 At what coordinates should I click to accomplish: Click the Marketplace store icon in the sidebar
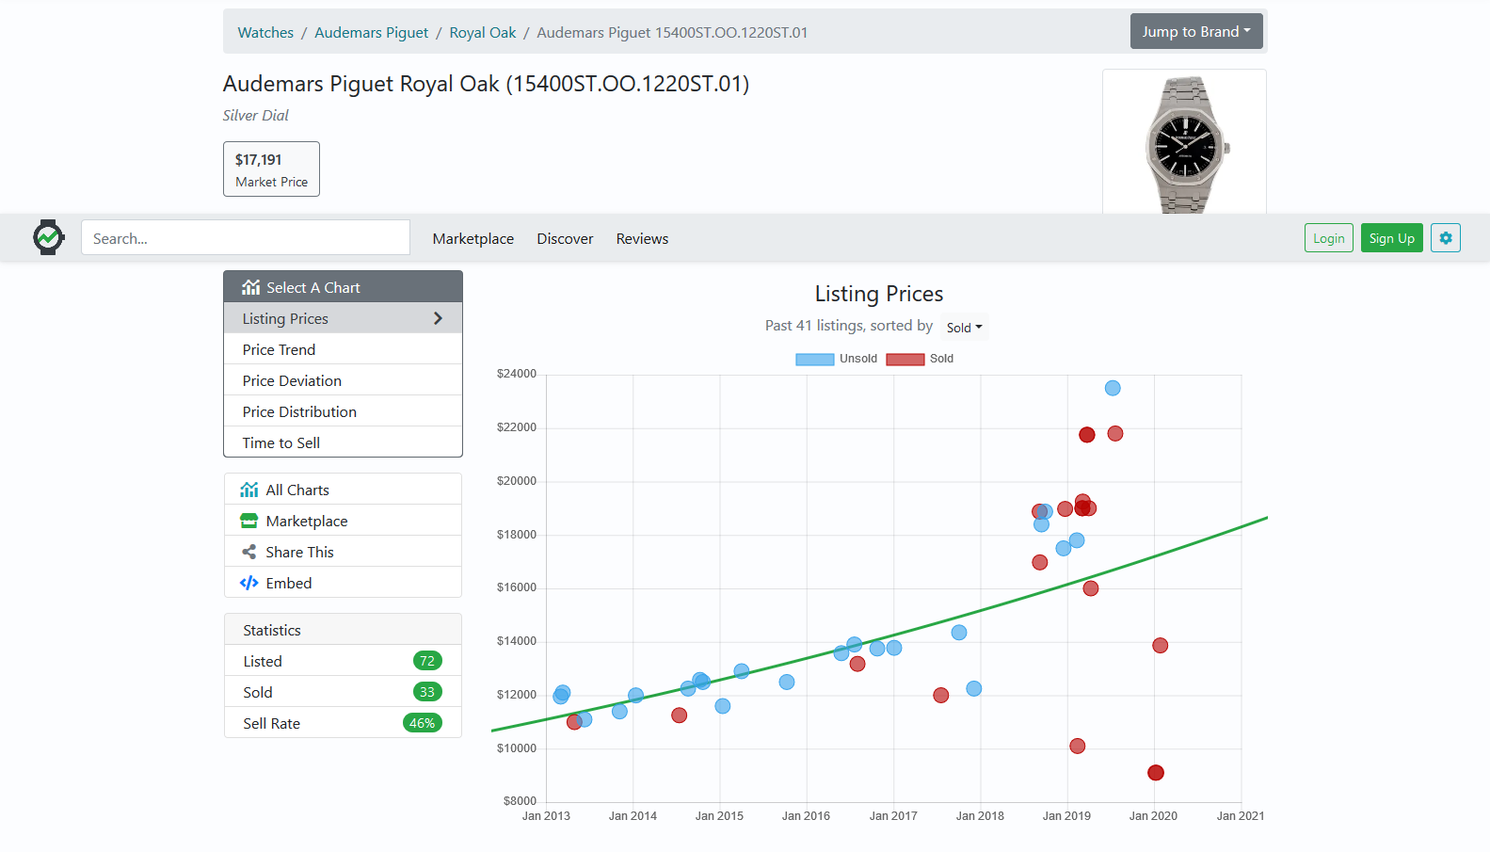pos(249,521)
